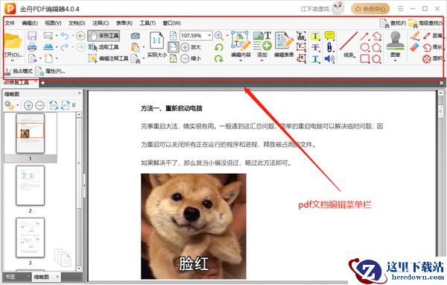Viewport: 447px width, 285px height.
Task: Click the Find 查找(F) button
Action: point(393,23)
